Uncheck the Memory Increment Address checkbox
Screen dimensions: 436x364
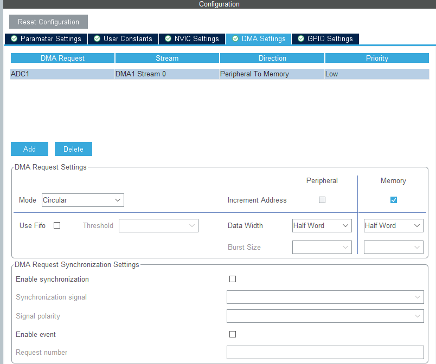click(x=394, y=200)
